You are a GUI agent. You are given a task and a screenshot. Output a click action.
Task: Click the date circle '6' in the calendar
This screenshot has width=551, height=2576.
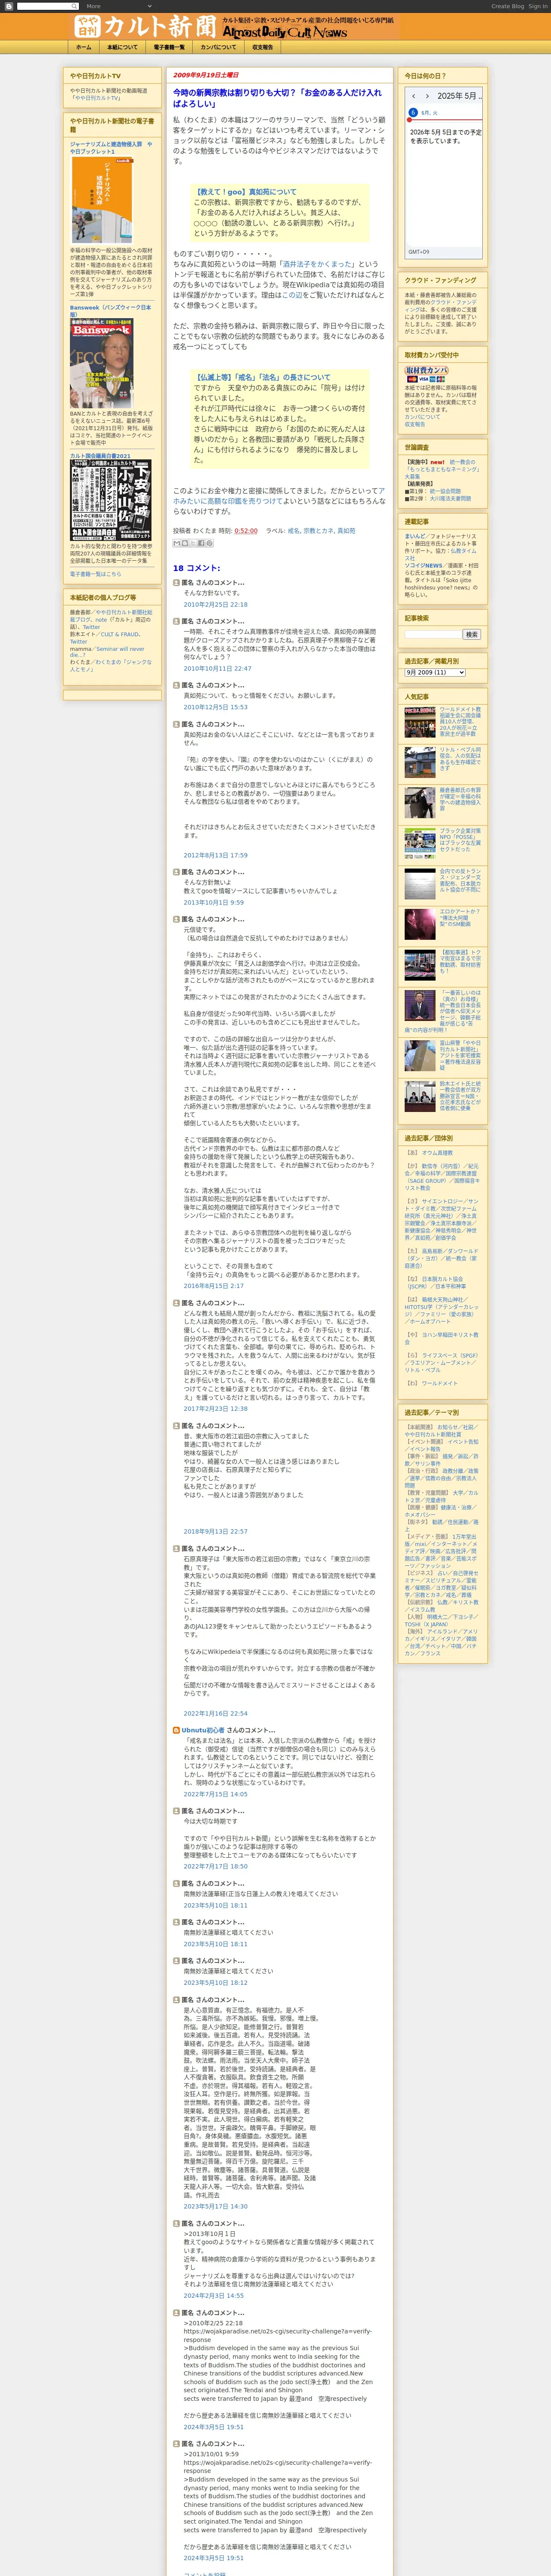pos(412,113)
